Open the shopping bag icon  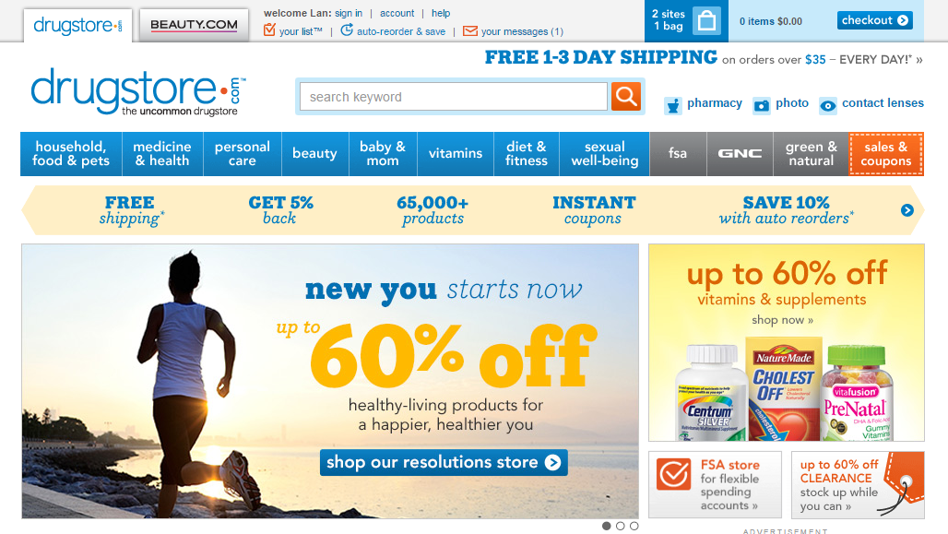[706, 21]
